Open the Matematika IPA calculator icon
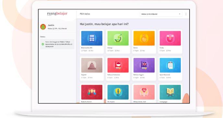The height and width of the screenshot is (118, 223). point(92,38)
